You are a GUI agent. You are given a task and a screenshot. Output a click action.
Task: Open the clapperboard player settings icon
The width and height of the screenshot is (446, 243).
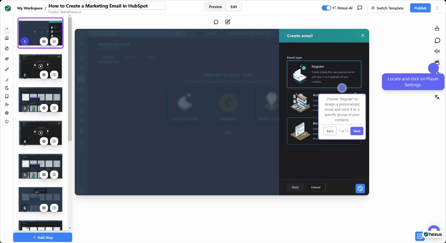coord(437,62)
